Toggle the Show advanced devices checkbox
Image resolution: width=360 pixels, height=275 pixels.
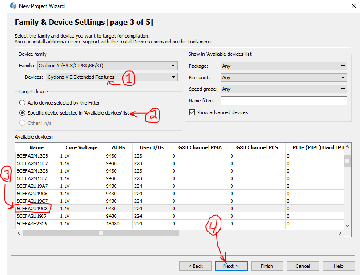click(192, 112)
